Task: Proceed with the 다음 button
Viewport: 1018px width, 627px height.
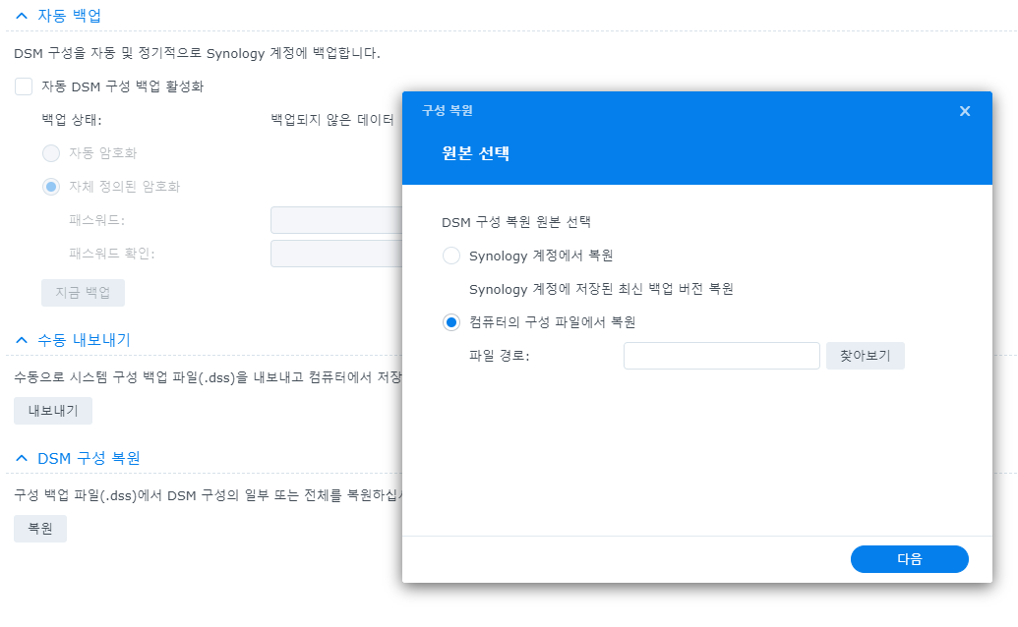Action: click(909, 559)
